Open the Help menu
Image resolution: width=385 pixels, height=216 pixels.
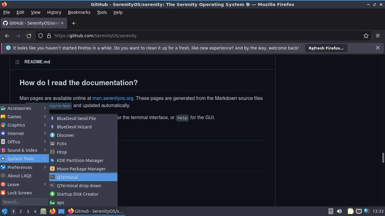[118, 12]
